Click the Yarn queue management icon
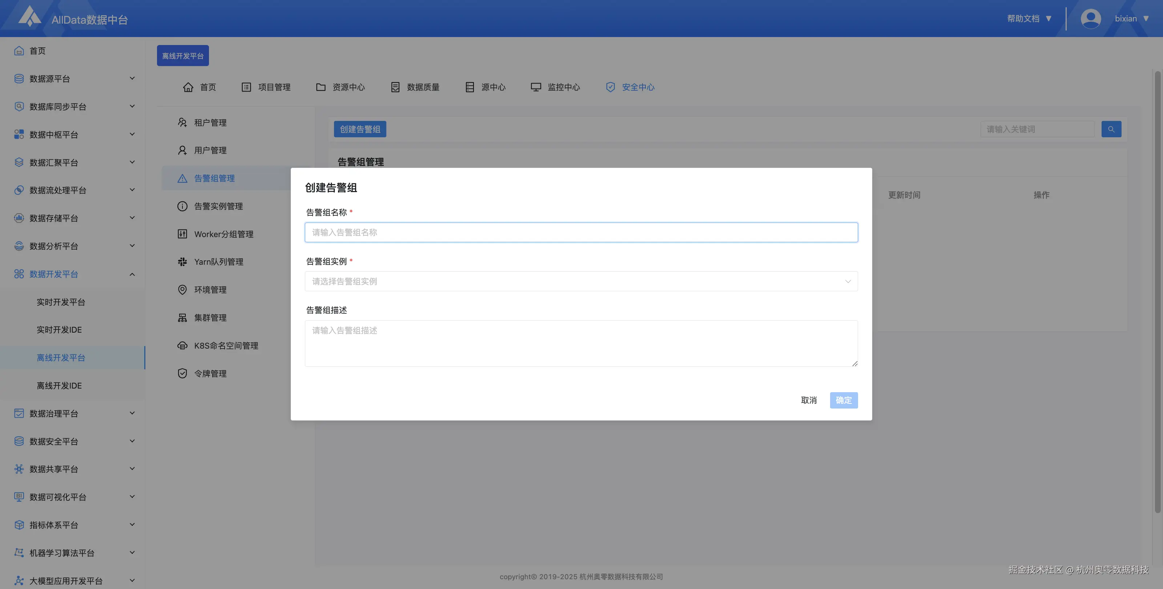Screen dimensions: 1163x589 click(182, 261)
